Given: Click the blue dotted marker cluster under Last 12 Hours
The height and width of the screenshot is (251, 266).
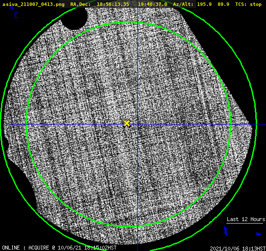Looking at the screenshot, I should (226, 231).
